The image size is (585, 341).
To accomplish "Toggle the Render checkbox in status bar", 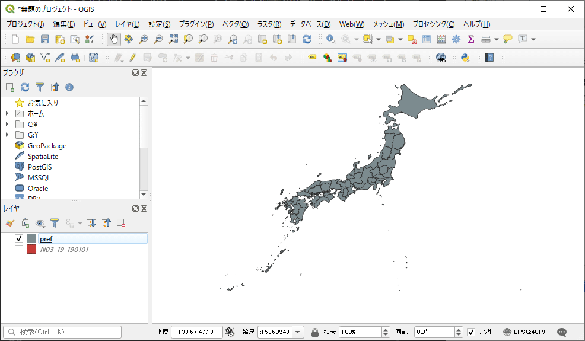I will [x=471, y=332].
